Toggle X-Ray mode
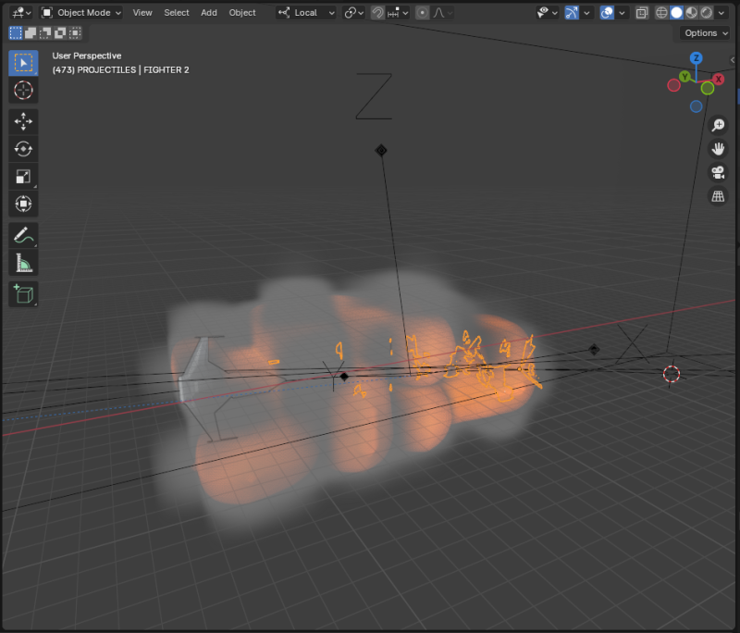This screenshot has height=633, width=740. (x=641, y=13)
